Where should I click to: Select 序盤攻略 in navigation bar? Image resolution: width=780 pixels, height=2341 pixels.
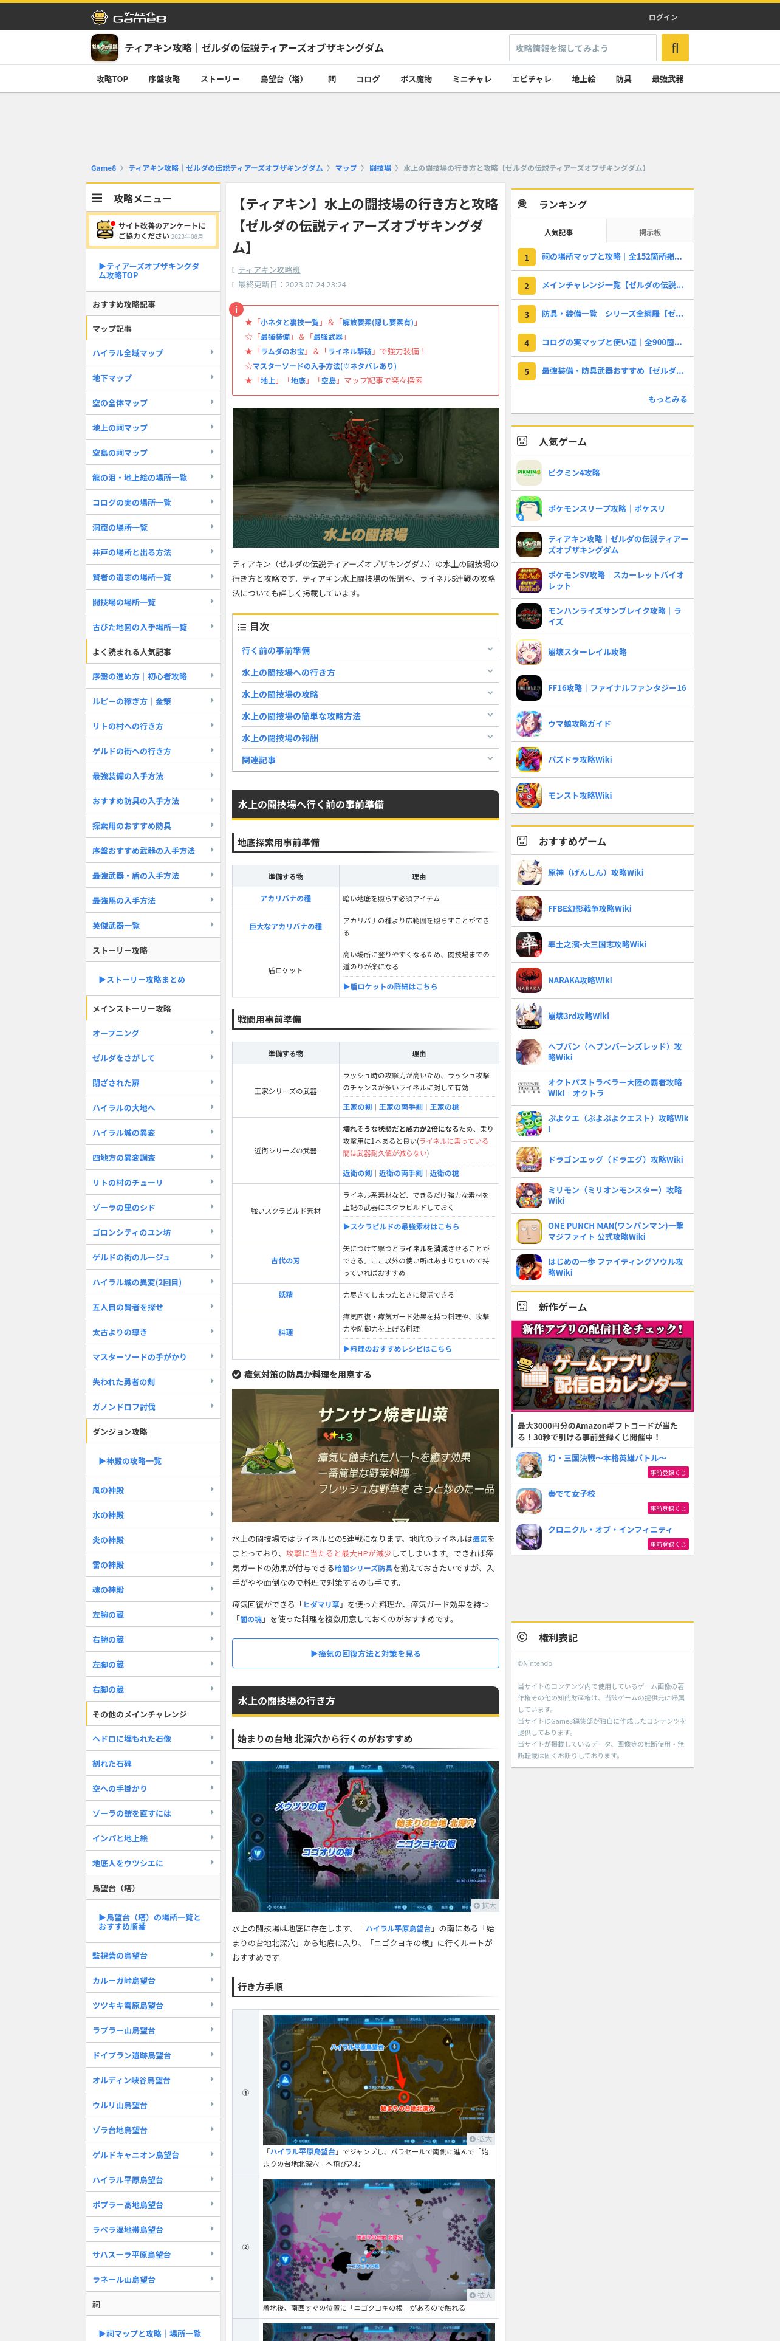165,79
